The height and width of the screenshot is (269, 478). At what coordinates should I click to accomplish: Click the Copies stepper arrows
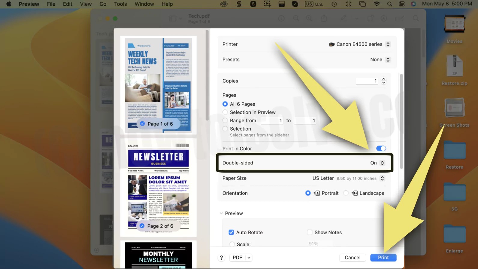pos(383,81)
